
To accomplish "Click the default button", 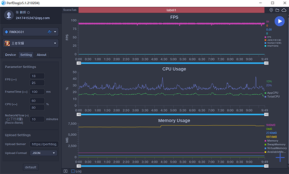I will pos(31,167).
